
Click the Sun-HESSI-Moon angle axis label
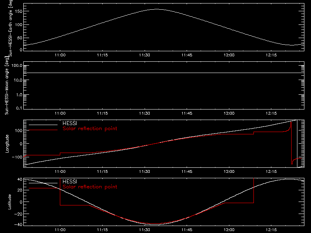point(7,86)
